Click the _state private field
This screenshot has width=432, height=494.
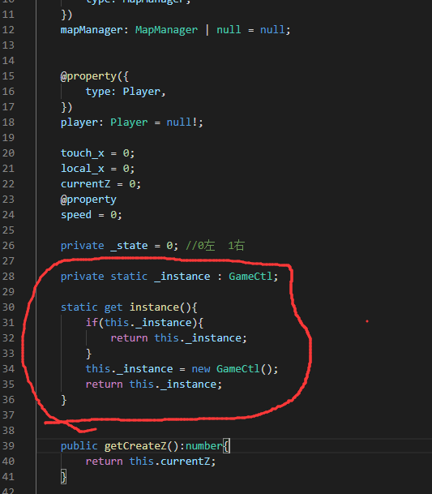(x=129, y=246)
